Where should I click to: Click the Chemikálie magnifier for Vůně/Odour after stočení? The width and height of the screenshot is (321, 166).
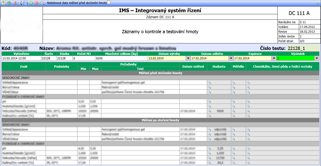click(x=248, y=139)
